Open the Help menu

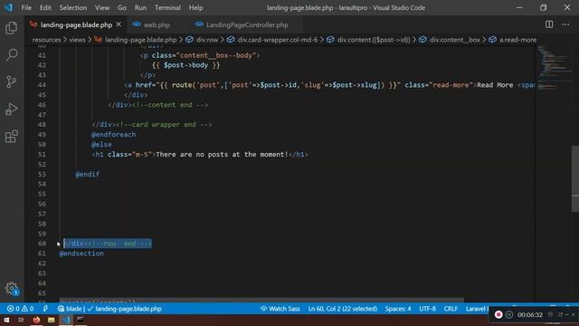click(195, 7)
